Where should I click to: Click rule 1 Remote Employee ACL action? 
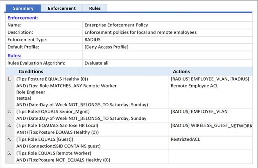tap(194, 86)
